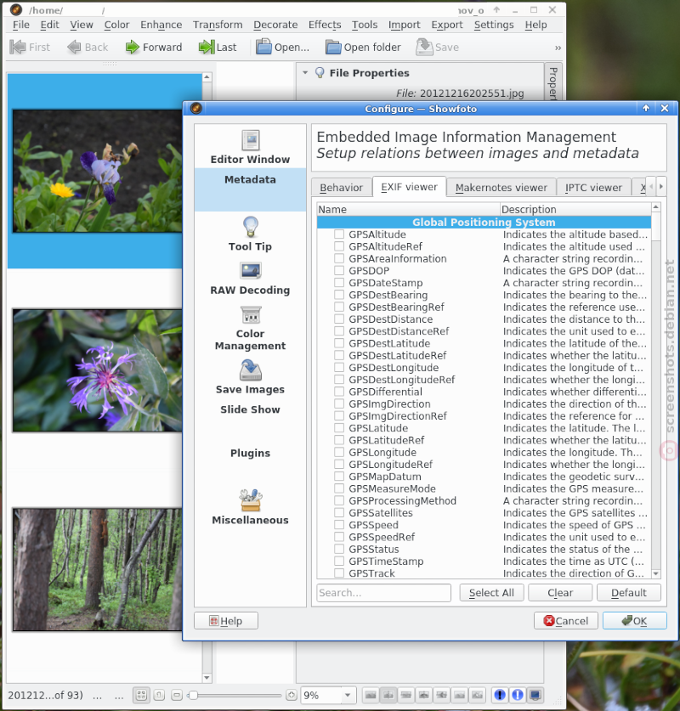
Task: Toggle the color managed view monitor icon
Action: (535, 695)
